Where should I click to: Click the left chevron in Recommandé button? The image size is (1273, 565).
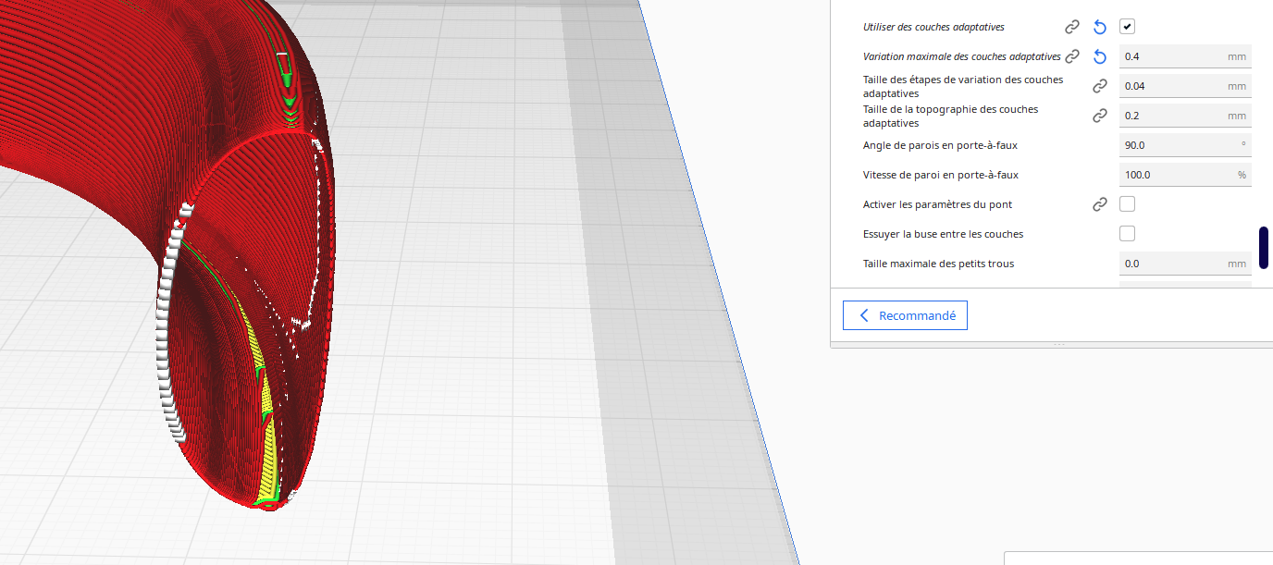(x=864, y=315)
